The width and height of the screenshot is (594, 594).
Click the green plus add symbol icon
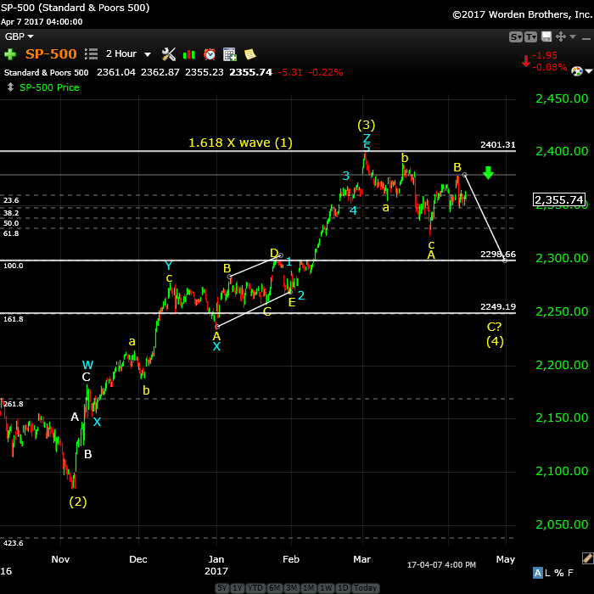click(x=10, y=54)
